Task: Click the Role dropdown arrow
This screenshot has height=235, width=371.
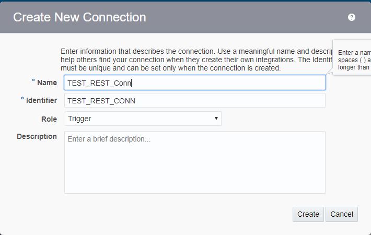Action: tap(216, 119)
